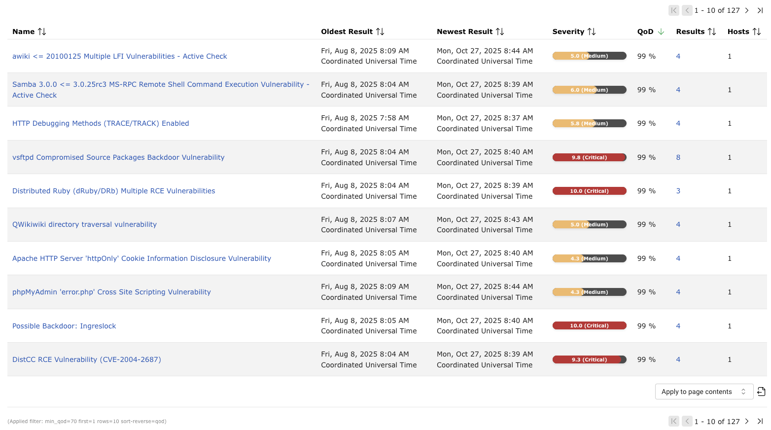Open the Apply to page contents dropdown

pos(703,392)
